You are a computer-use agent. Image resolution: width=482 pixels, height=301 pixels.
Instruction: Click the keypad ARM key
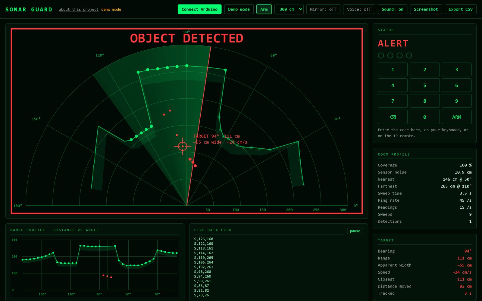[x=457, y=117]
